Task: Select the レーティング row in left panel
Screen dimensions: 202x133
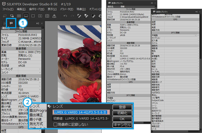Action: pos(21,69)
